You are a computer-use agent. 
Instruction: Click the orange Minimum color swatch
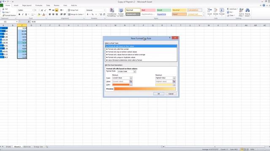(121, 85)
